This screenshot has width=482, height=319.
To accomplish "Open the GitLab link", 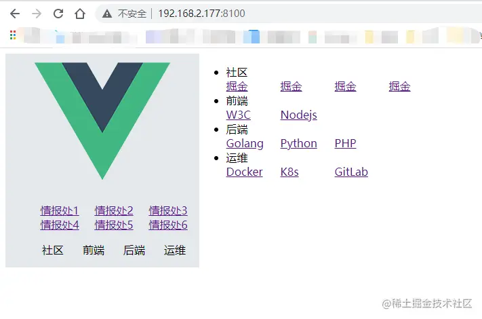I will [x=351, y=172].
